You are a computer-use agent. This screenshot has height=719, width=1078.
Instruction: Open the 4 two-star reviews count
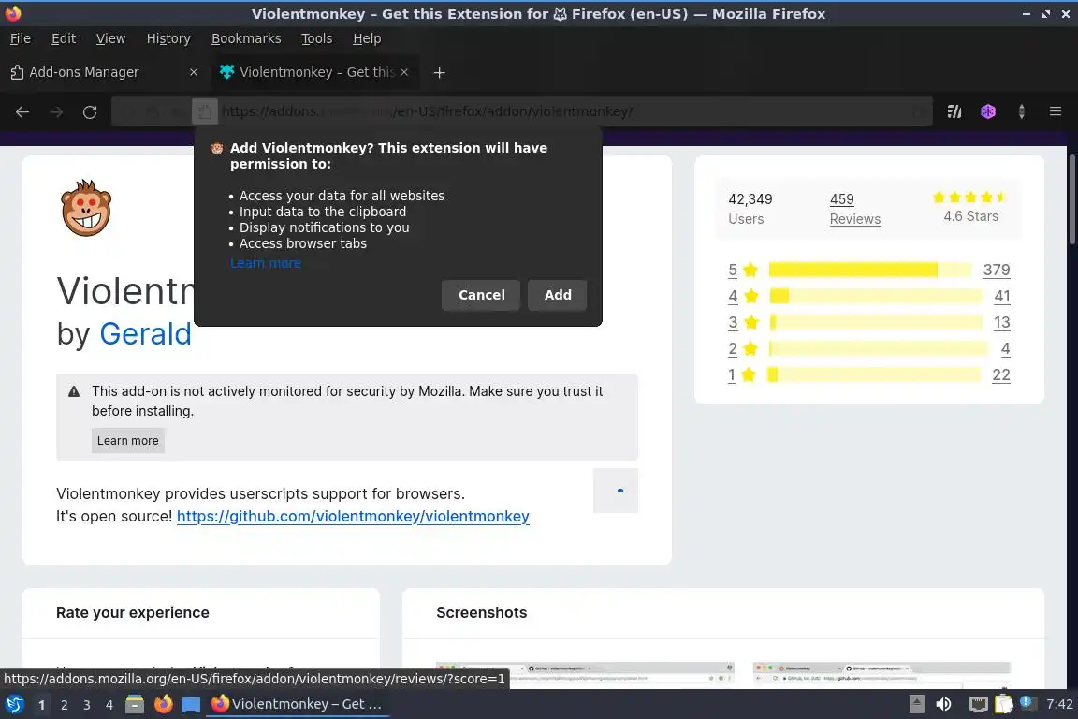pos(1005,348)
